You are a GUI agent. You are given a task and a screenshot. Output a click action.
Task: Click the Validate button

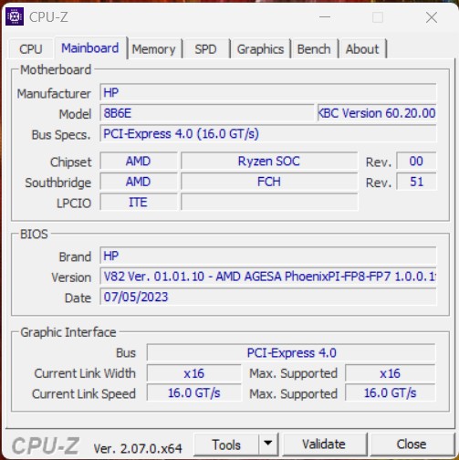(x=324, y=444)
